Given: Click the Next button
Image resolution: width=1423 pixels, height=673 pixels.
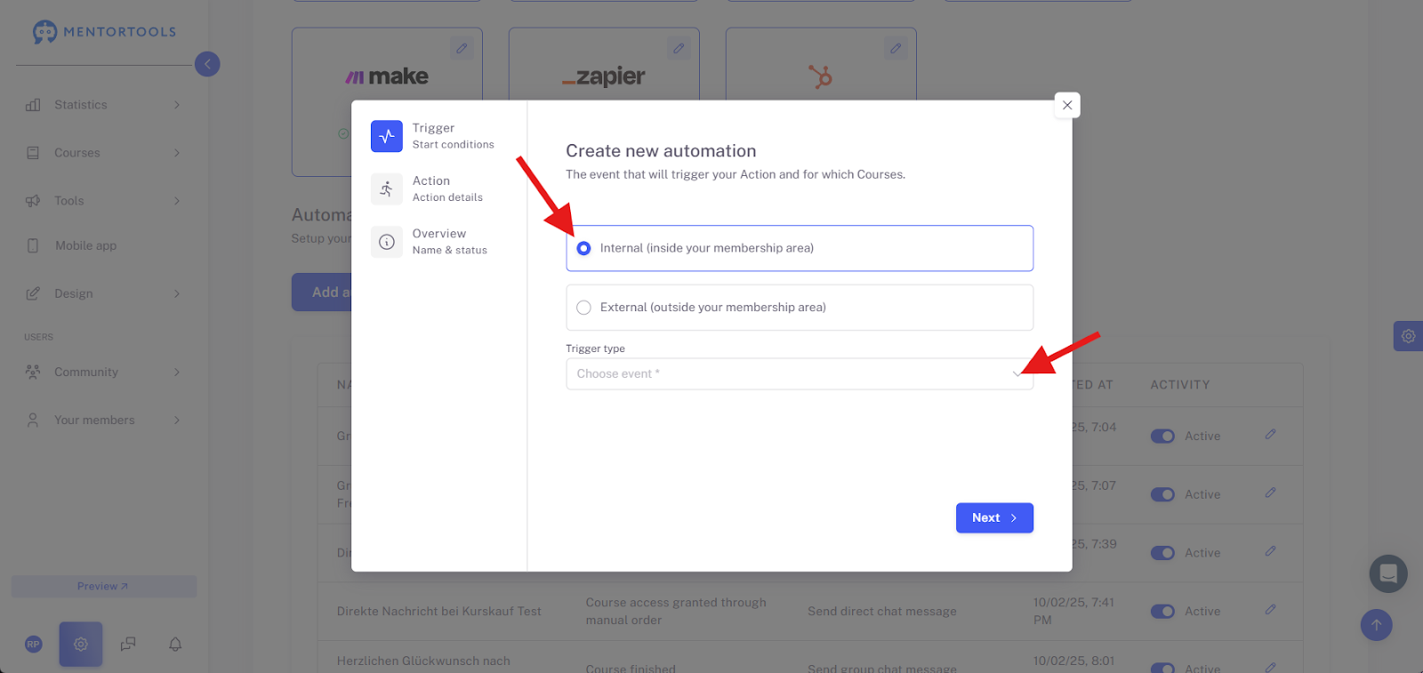Looking at the screenshot, I should coord(994,518).
